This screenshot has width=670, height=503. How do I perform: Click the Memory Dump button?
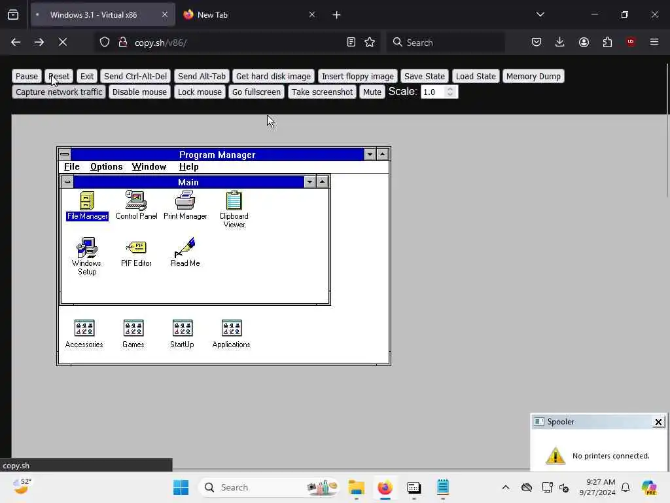[533, 76]
